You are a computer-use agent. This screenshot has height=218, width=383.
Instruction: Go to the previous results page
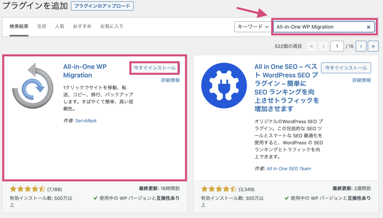click(x=324, y=46)
